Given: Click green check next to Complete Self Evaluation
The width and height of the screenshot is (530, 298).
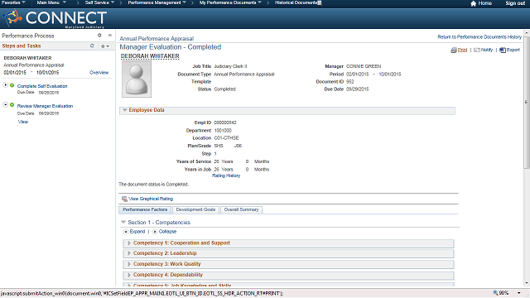Looking at the screenshot, I should (12, 85).
